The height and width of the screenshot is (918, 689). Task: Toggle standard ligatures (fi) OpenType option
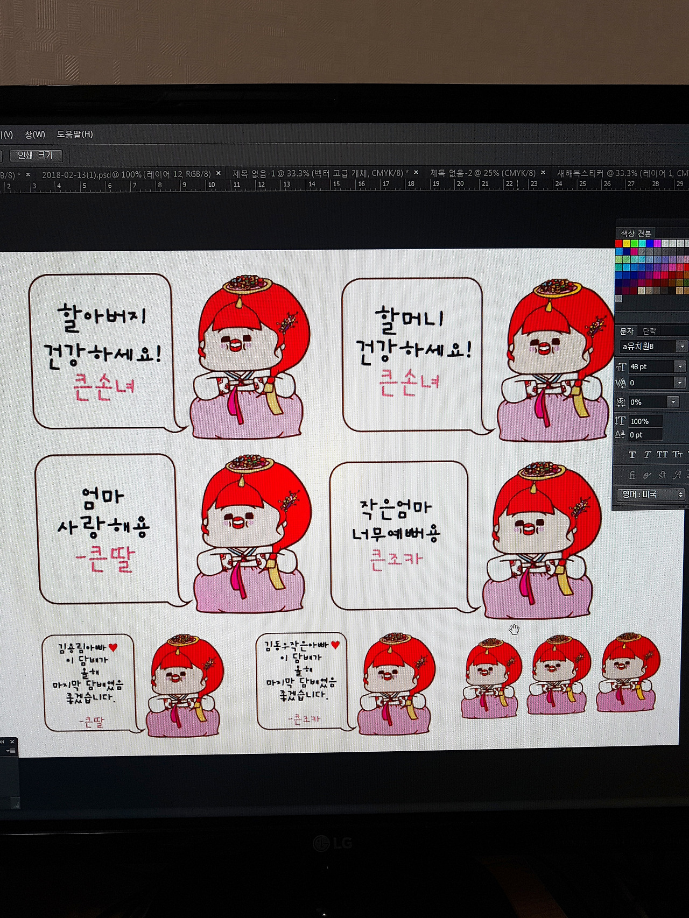[632, 475]
